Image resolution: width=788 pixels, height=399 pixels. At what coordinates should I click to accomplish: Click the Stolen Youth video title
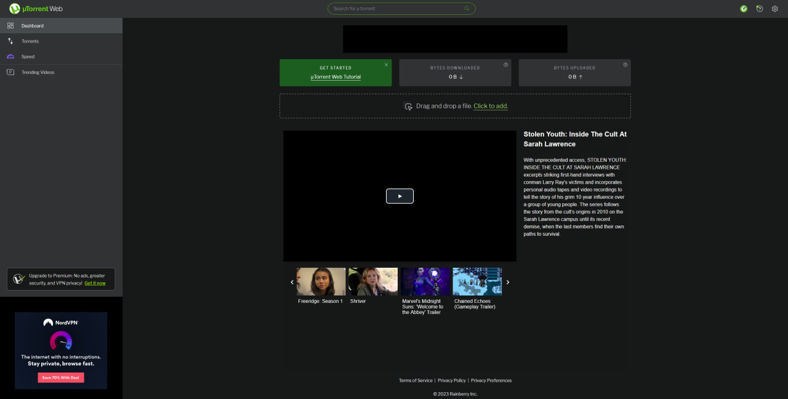point(575,139)
